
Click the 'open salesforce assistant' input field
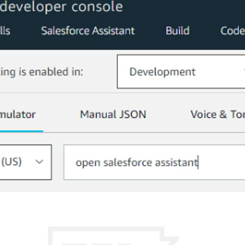154,162
